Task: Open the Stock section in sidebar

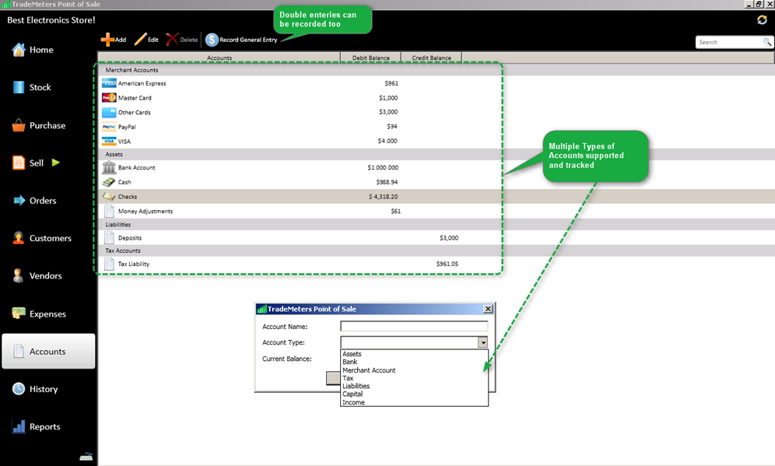Action: 40,87
